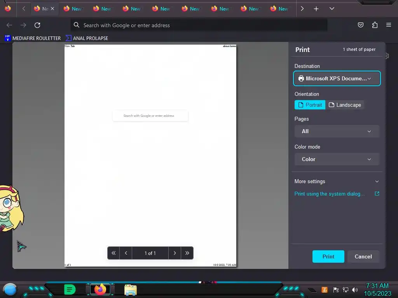Jump to first page of preview

pyautogui.click(x=113, y=253)
